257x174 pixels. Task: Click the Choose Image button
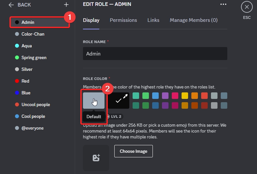[134, 151]
